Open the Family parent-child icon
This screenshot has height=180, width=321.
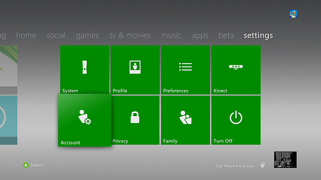[x=185, y=117]
